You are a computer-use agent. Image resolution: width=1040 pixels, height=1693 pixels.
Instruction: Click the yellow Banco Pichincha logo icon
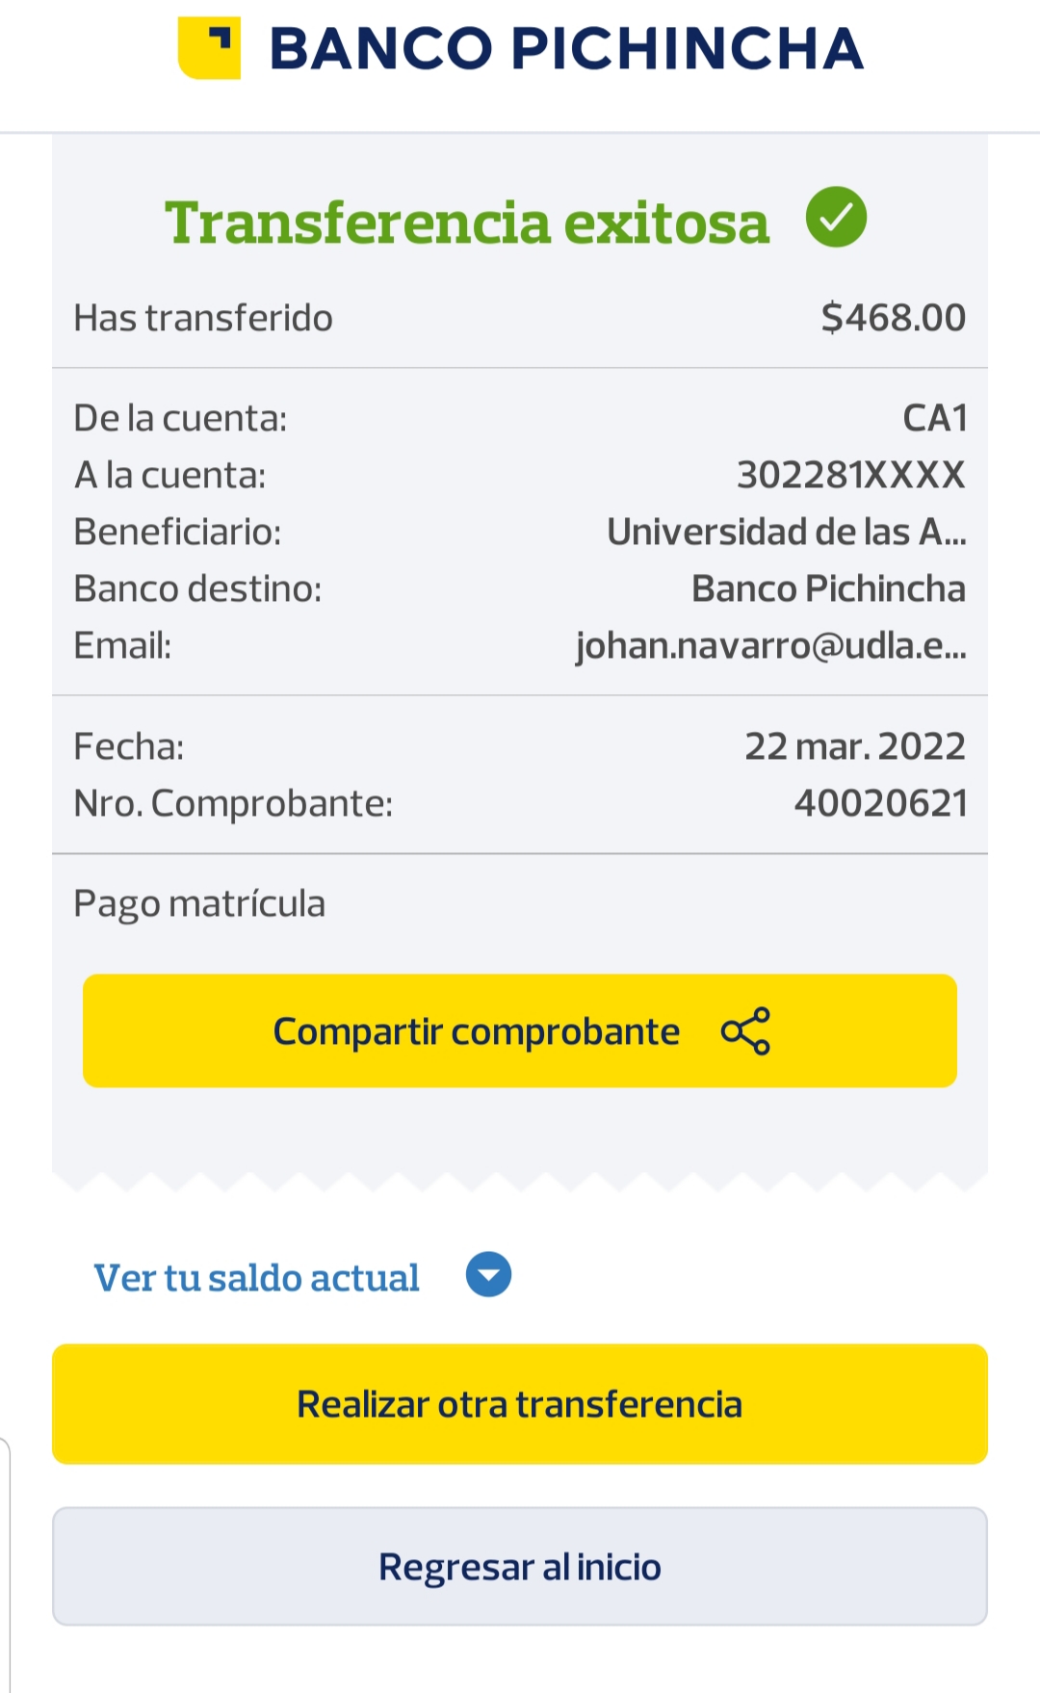point(209,48)
